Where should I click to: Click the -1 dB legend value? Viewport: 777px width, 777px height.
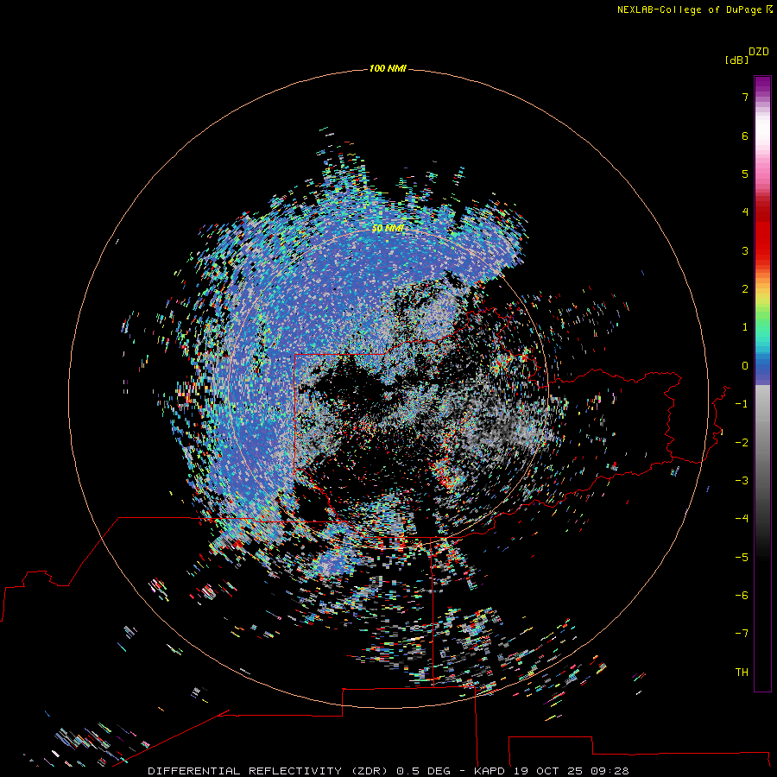coord(742,404)
